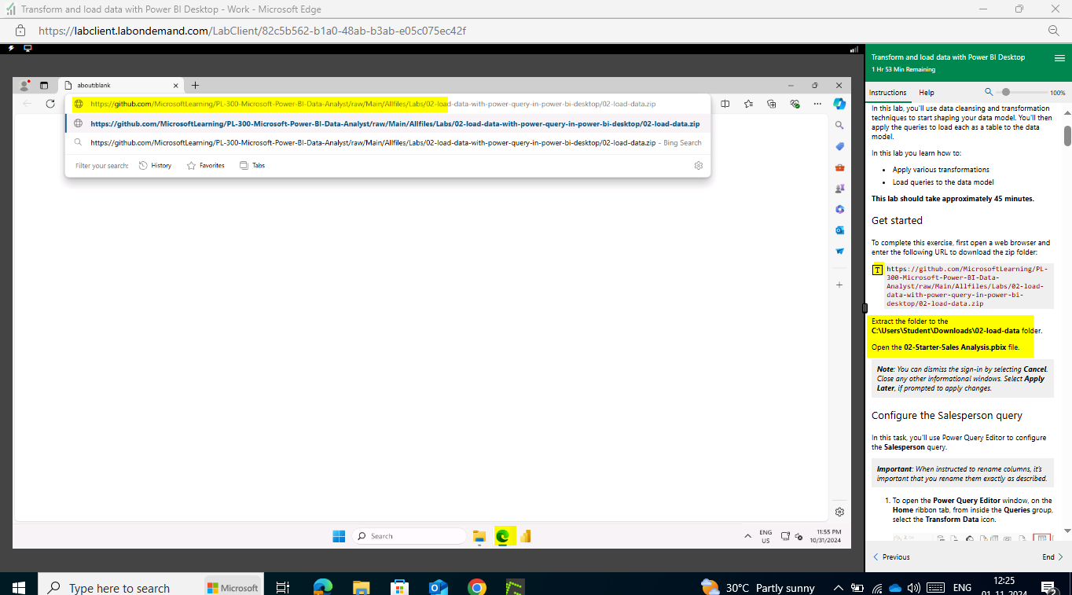Viewport: 1072px width, 595px height.
Task: Expand VM system tray hidden icons chevron
Action: pyautogui.click(x=747, y=536)
